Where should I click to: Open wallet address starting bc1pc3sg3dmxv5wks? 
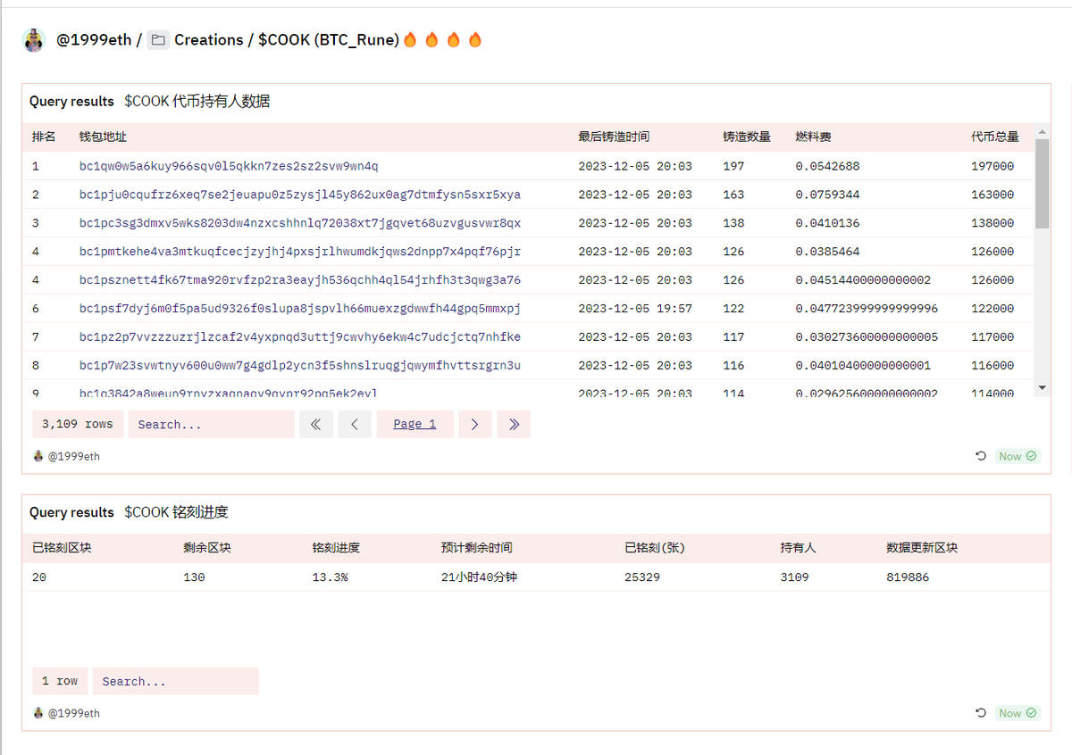click(300, 223)
